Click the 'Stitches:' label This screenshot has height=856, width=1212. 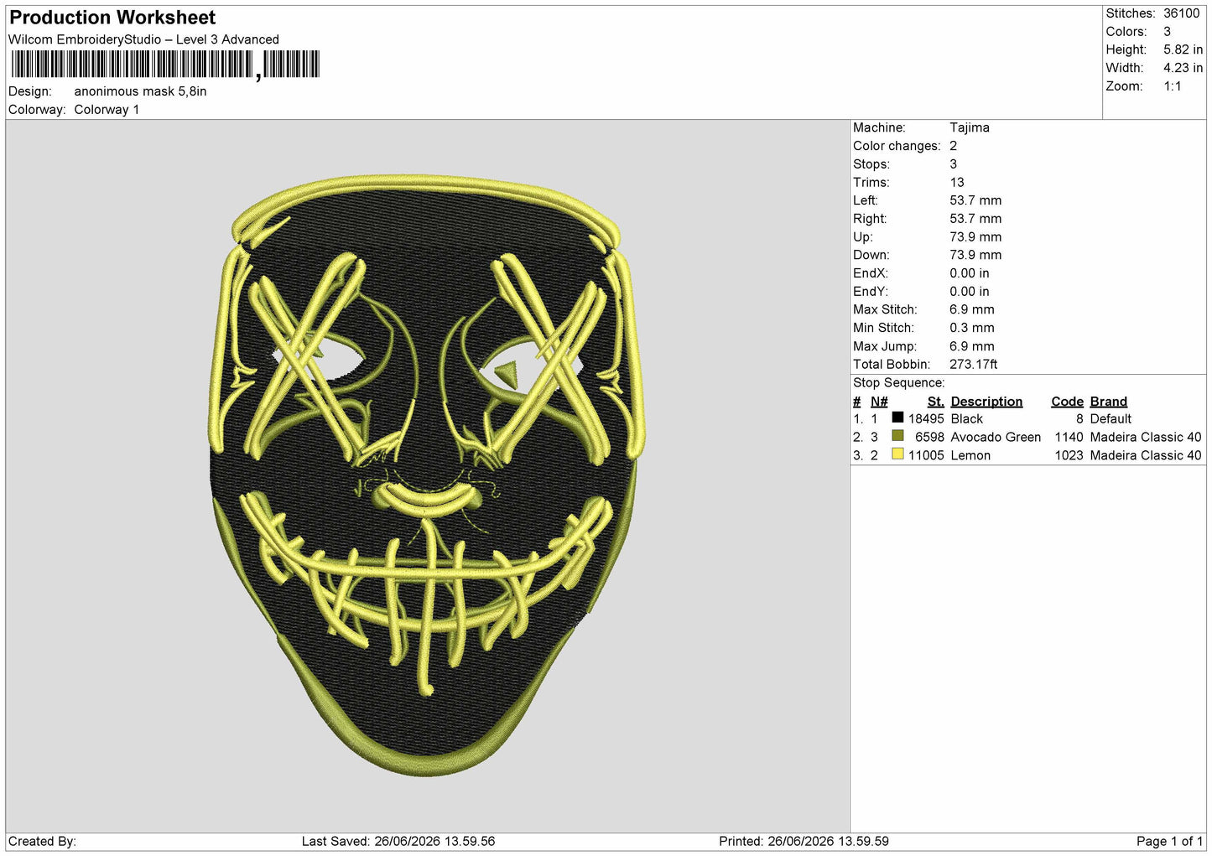[x=1130, y=13]
